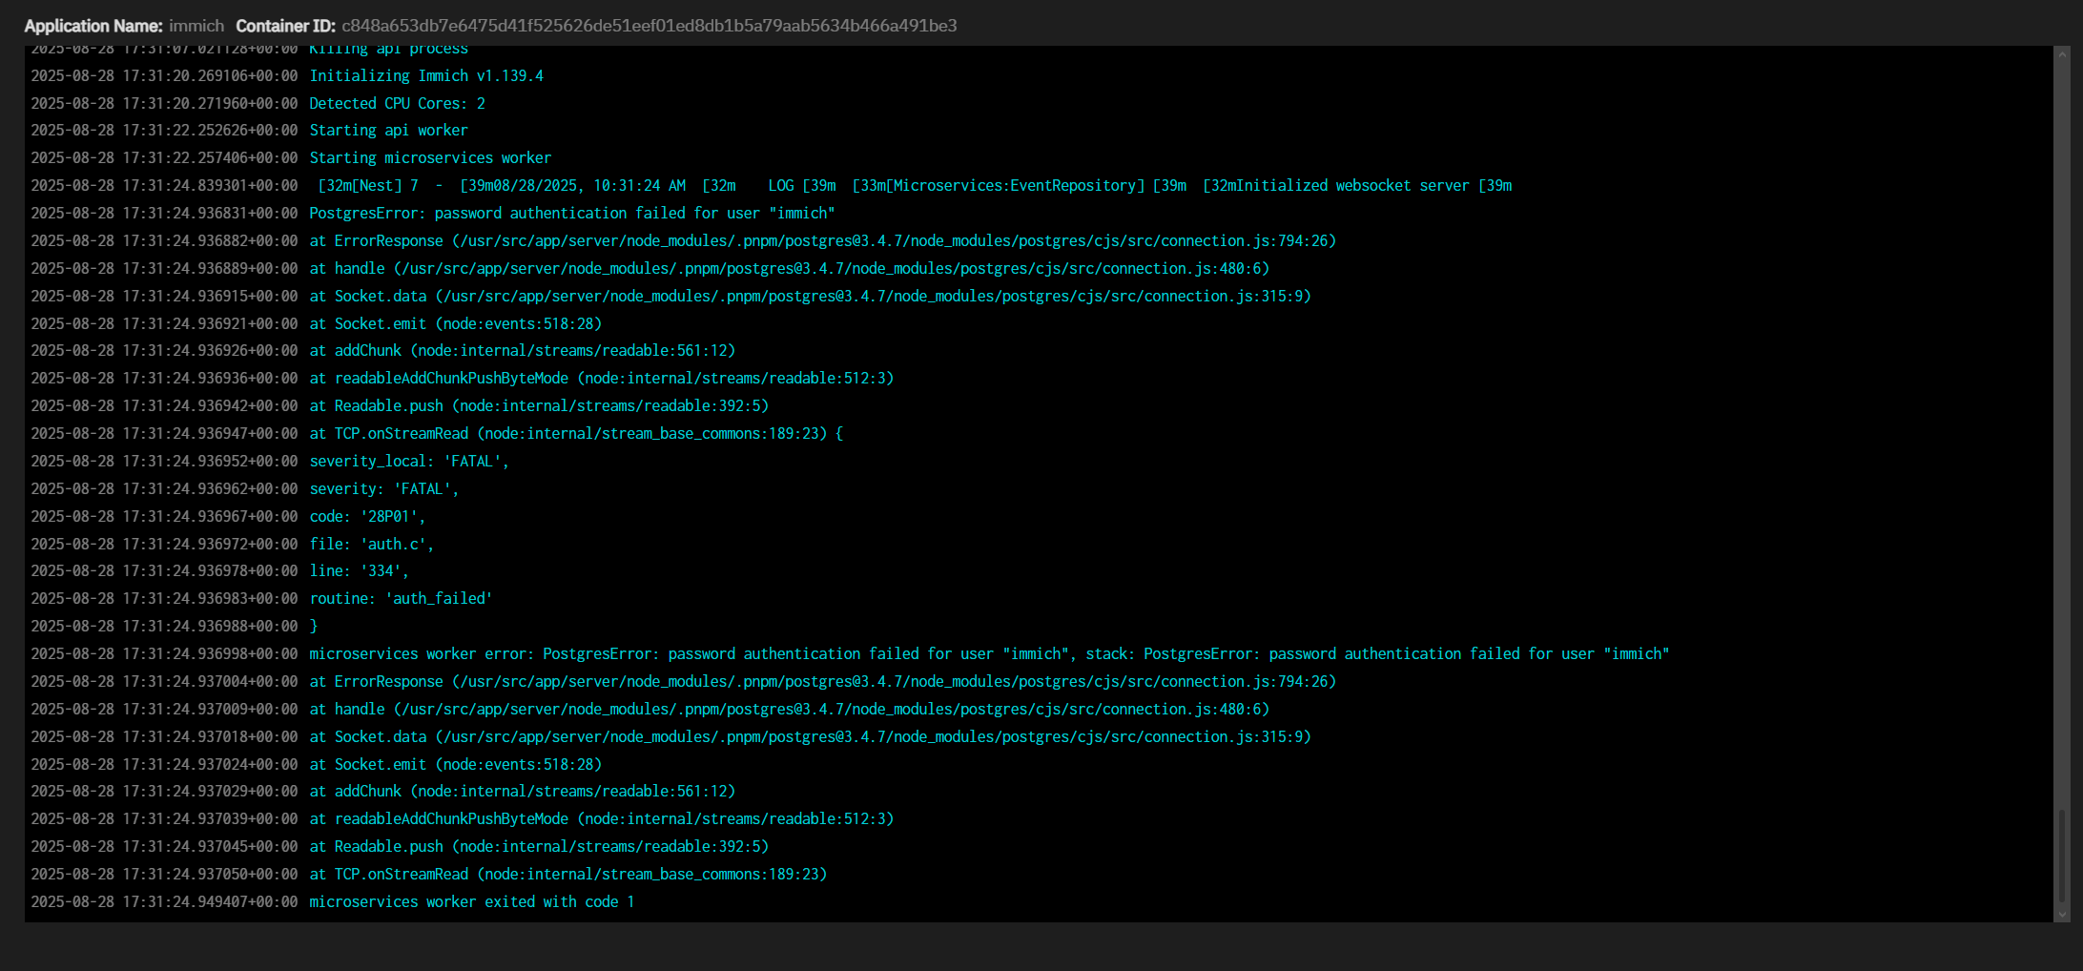Select the "line: '334'," log entry

(x=359, y=571)
